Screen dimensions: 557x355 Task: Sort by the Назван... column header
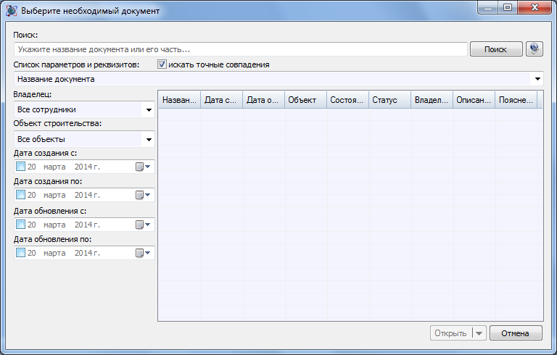click(x=179, y=100)
